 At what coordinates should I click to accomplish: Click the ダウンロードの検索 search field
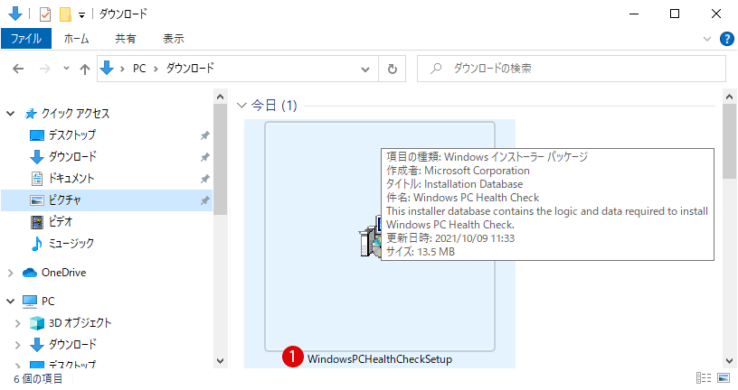pyautogui.click(x=571, y=69)
